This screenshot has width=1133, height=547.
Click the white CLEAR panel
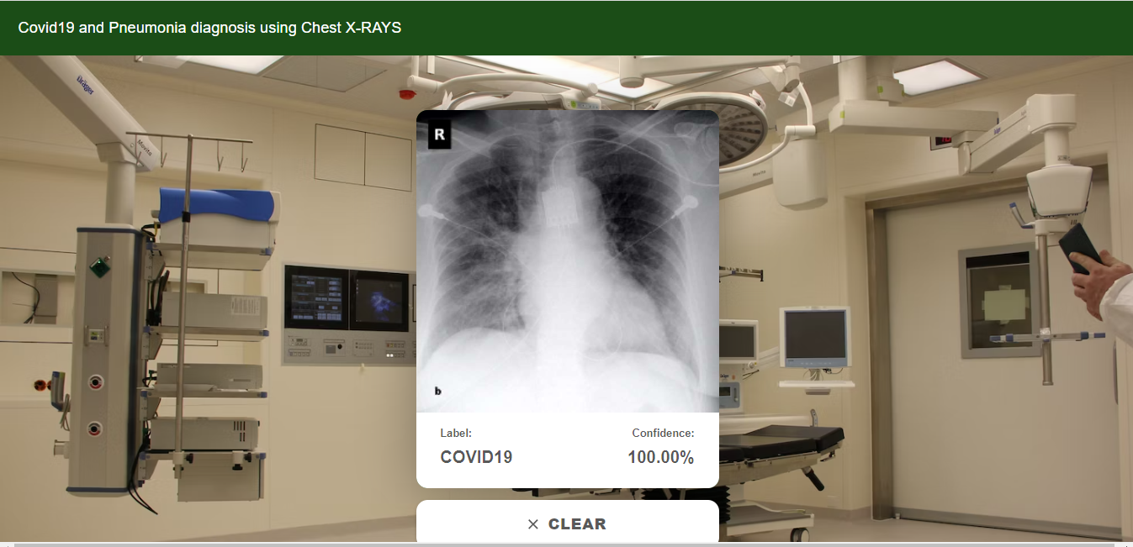click(568, 521)
